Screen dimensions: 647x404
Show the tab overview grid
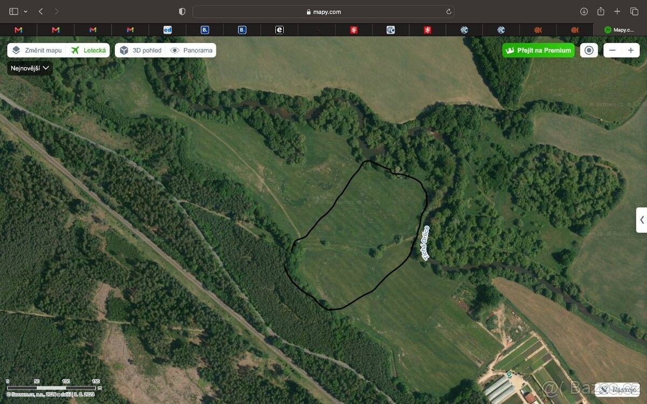pyautogui.click(x=634, y=11)
